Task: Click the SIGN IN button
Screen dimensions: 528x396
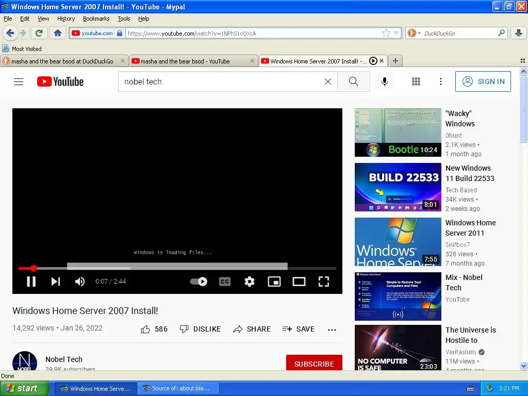Action: pos(483,81)
